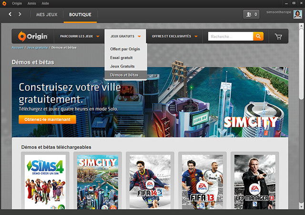
Task: Click the orange search magnifier button
Action: (x=258, y=36)
